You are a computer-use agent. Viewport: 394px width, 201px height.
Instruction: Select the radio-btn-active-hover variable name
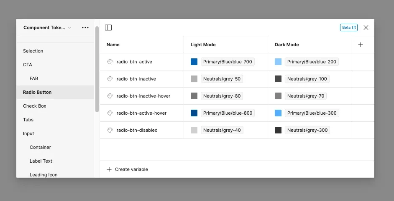(141, 113)
